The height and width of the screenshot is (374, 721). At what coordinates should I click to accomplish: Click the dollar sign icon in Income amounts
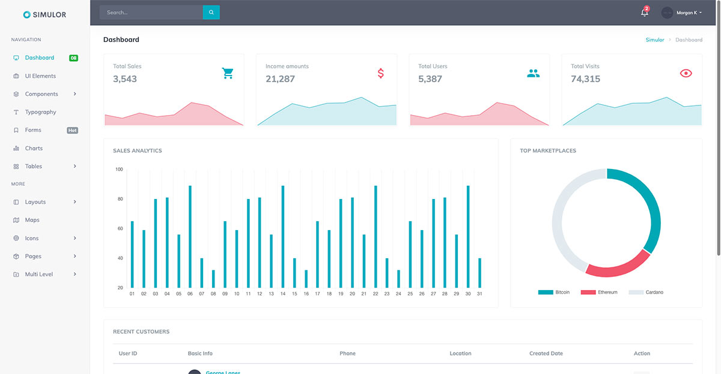coord(380,73)
